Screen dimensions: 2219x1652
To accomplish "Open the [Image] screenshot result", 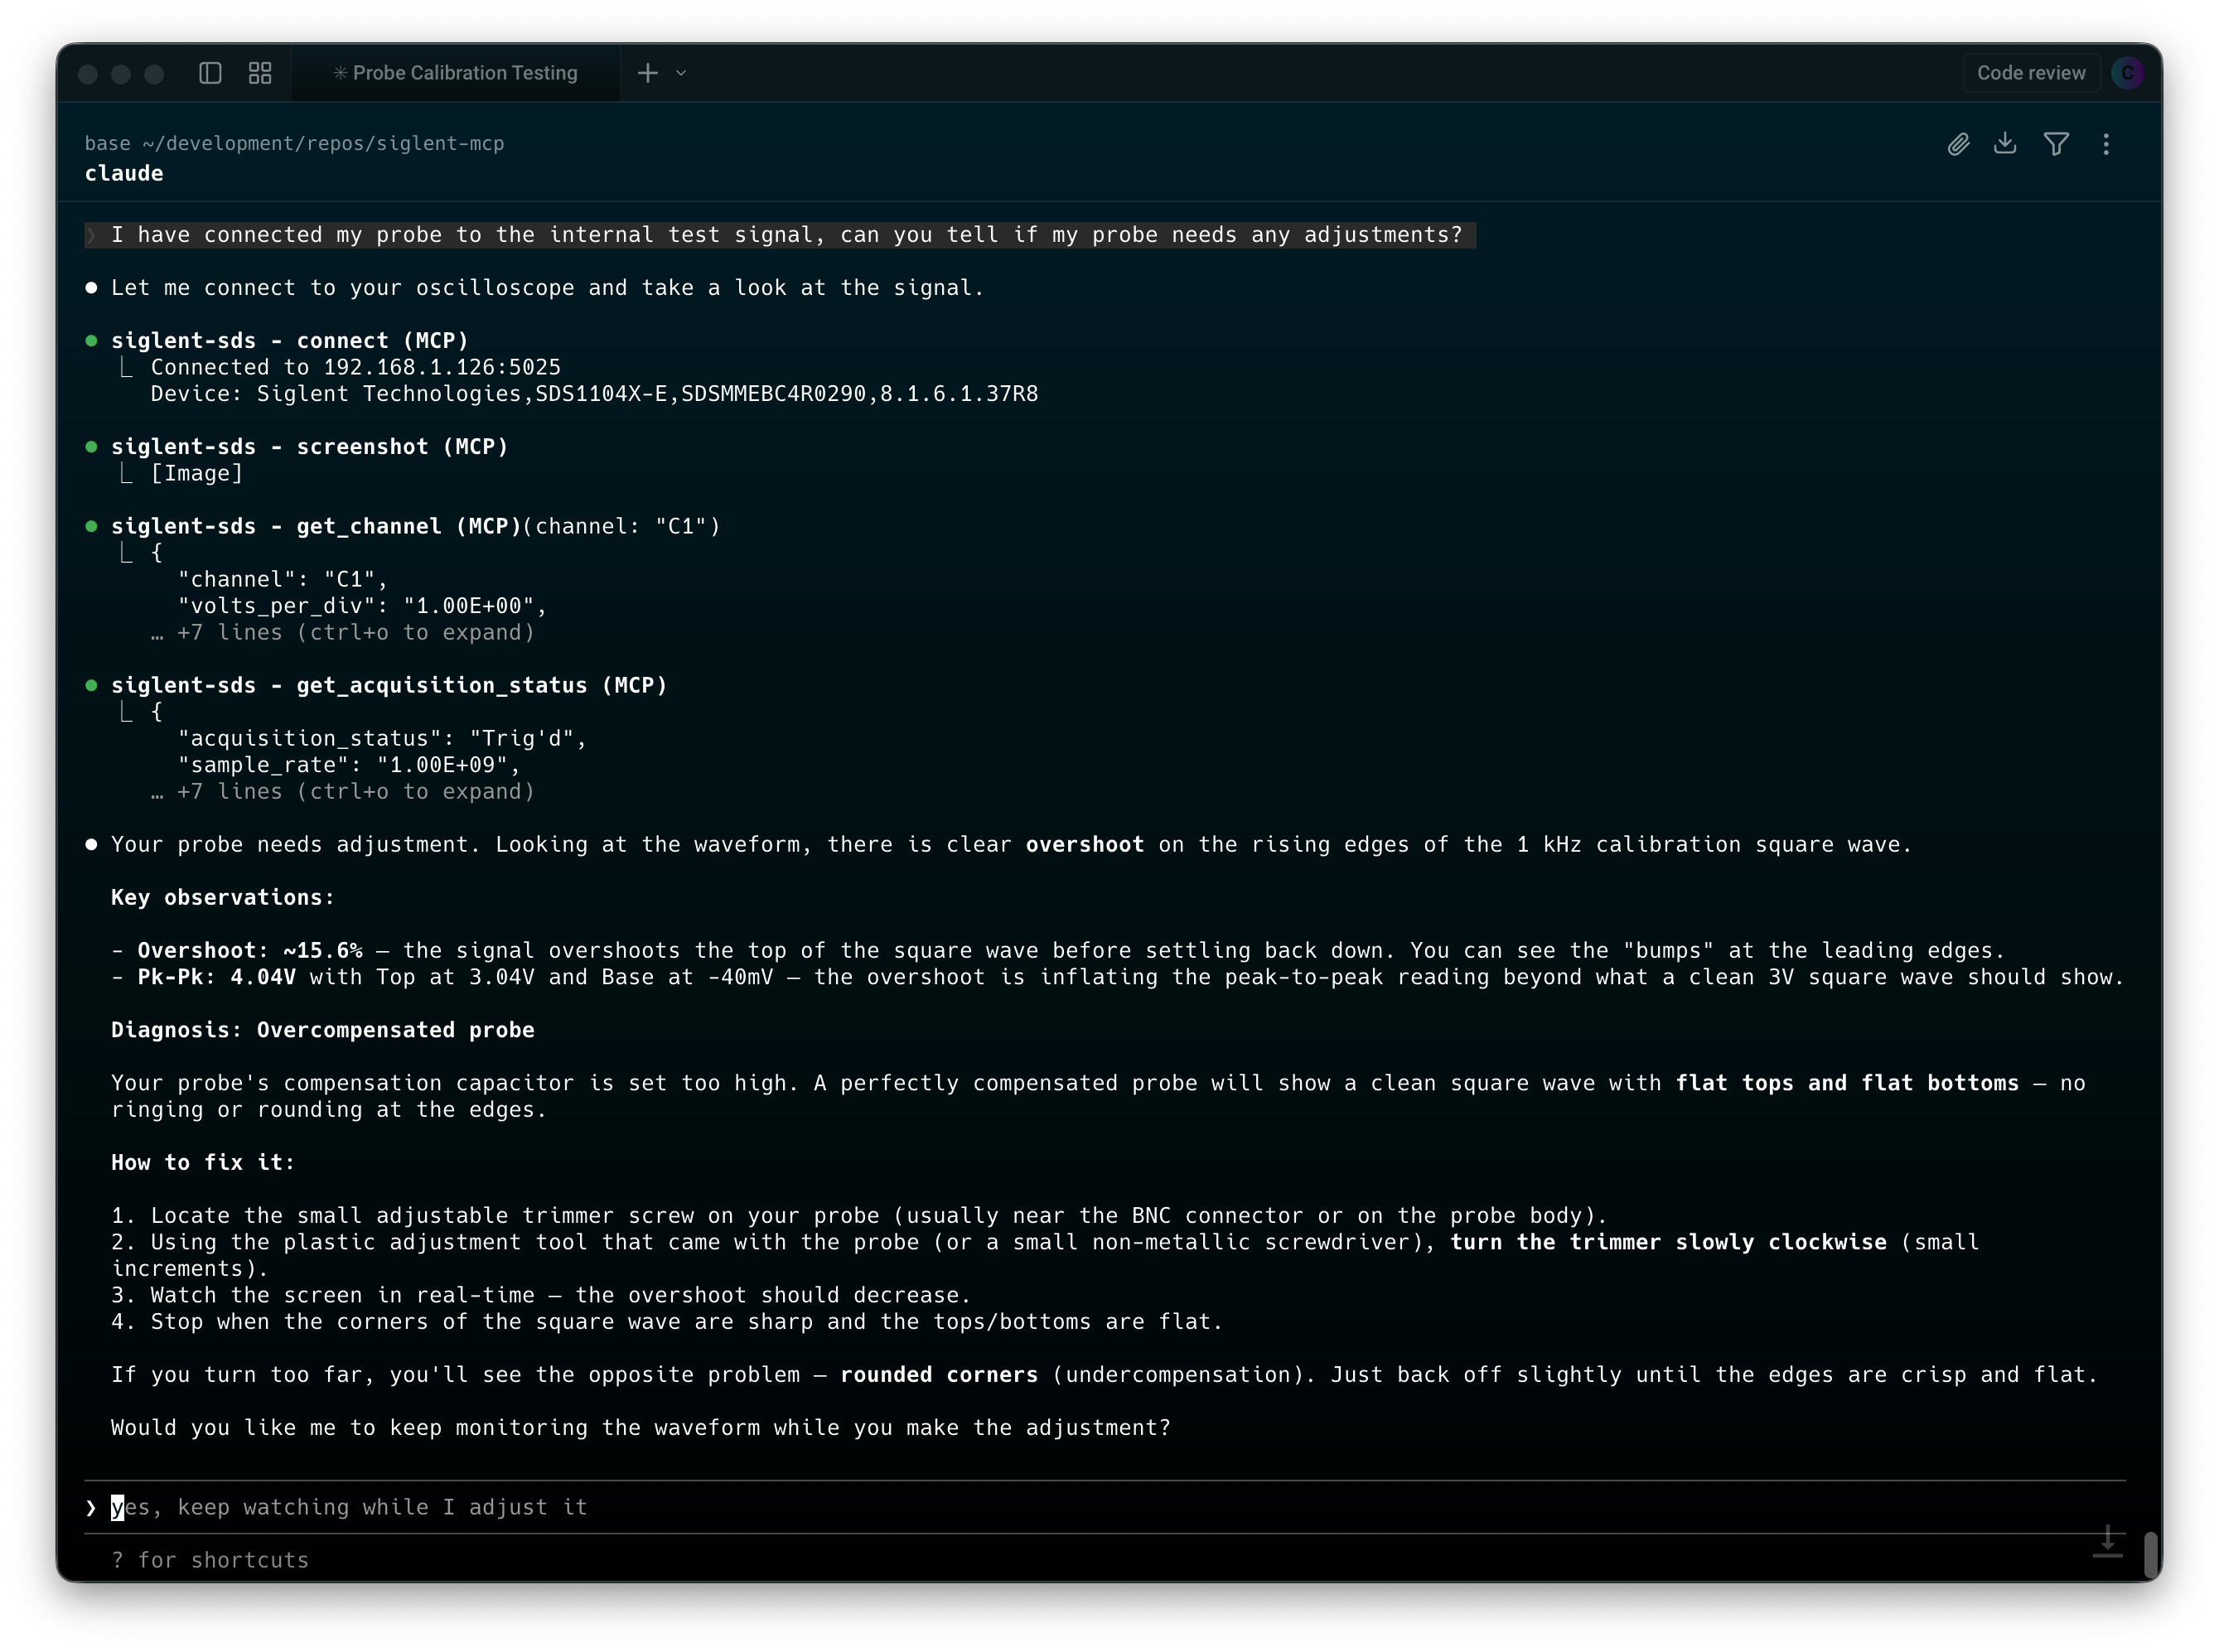I will [x=197, y=473].
